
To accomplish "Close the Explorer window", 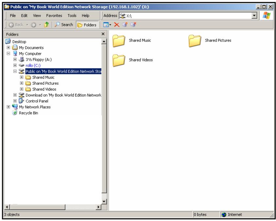I will coord(270,7).
